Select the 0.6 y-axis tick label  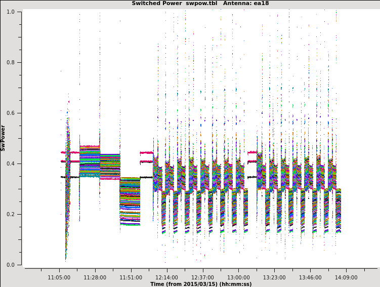coord(10,113)
